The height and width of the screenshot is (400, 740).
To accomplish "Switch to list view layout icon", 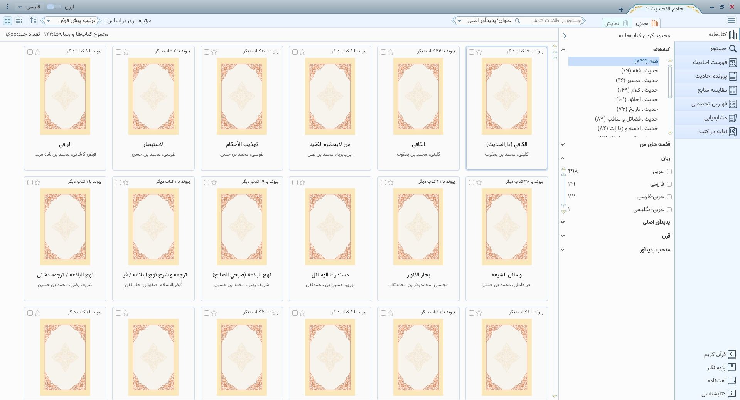I will [19, 21].
